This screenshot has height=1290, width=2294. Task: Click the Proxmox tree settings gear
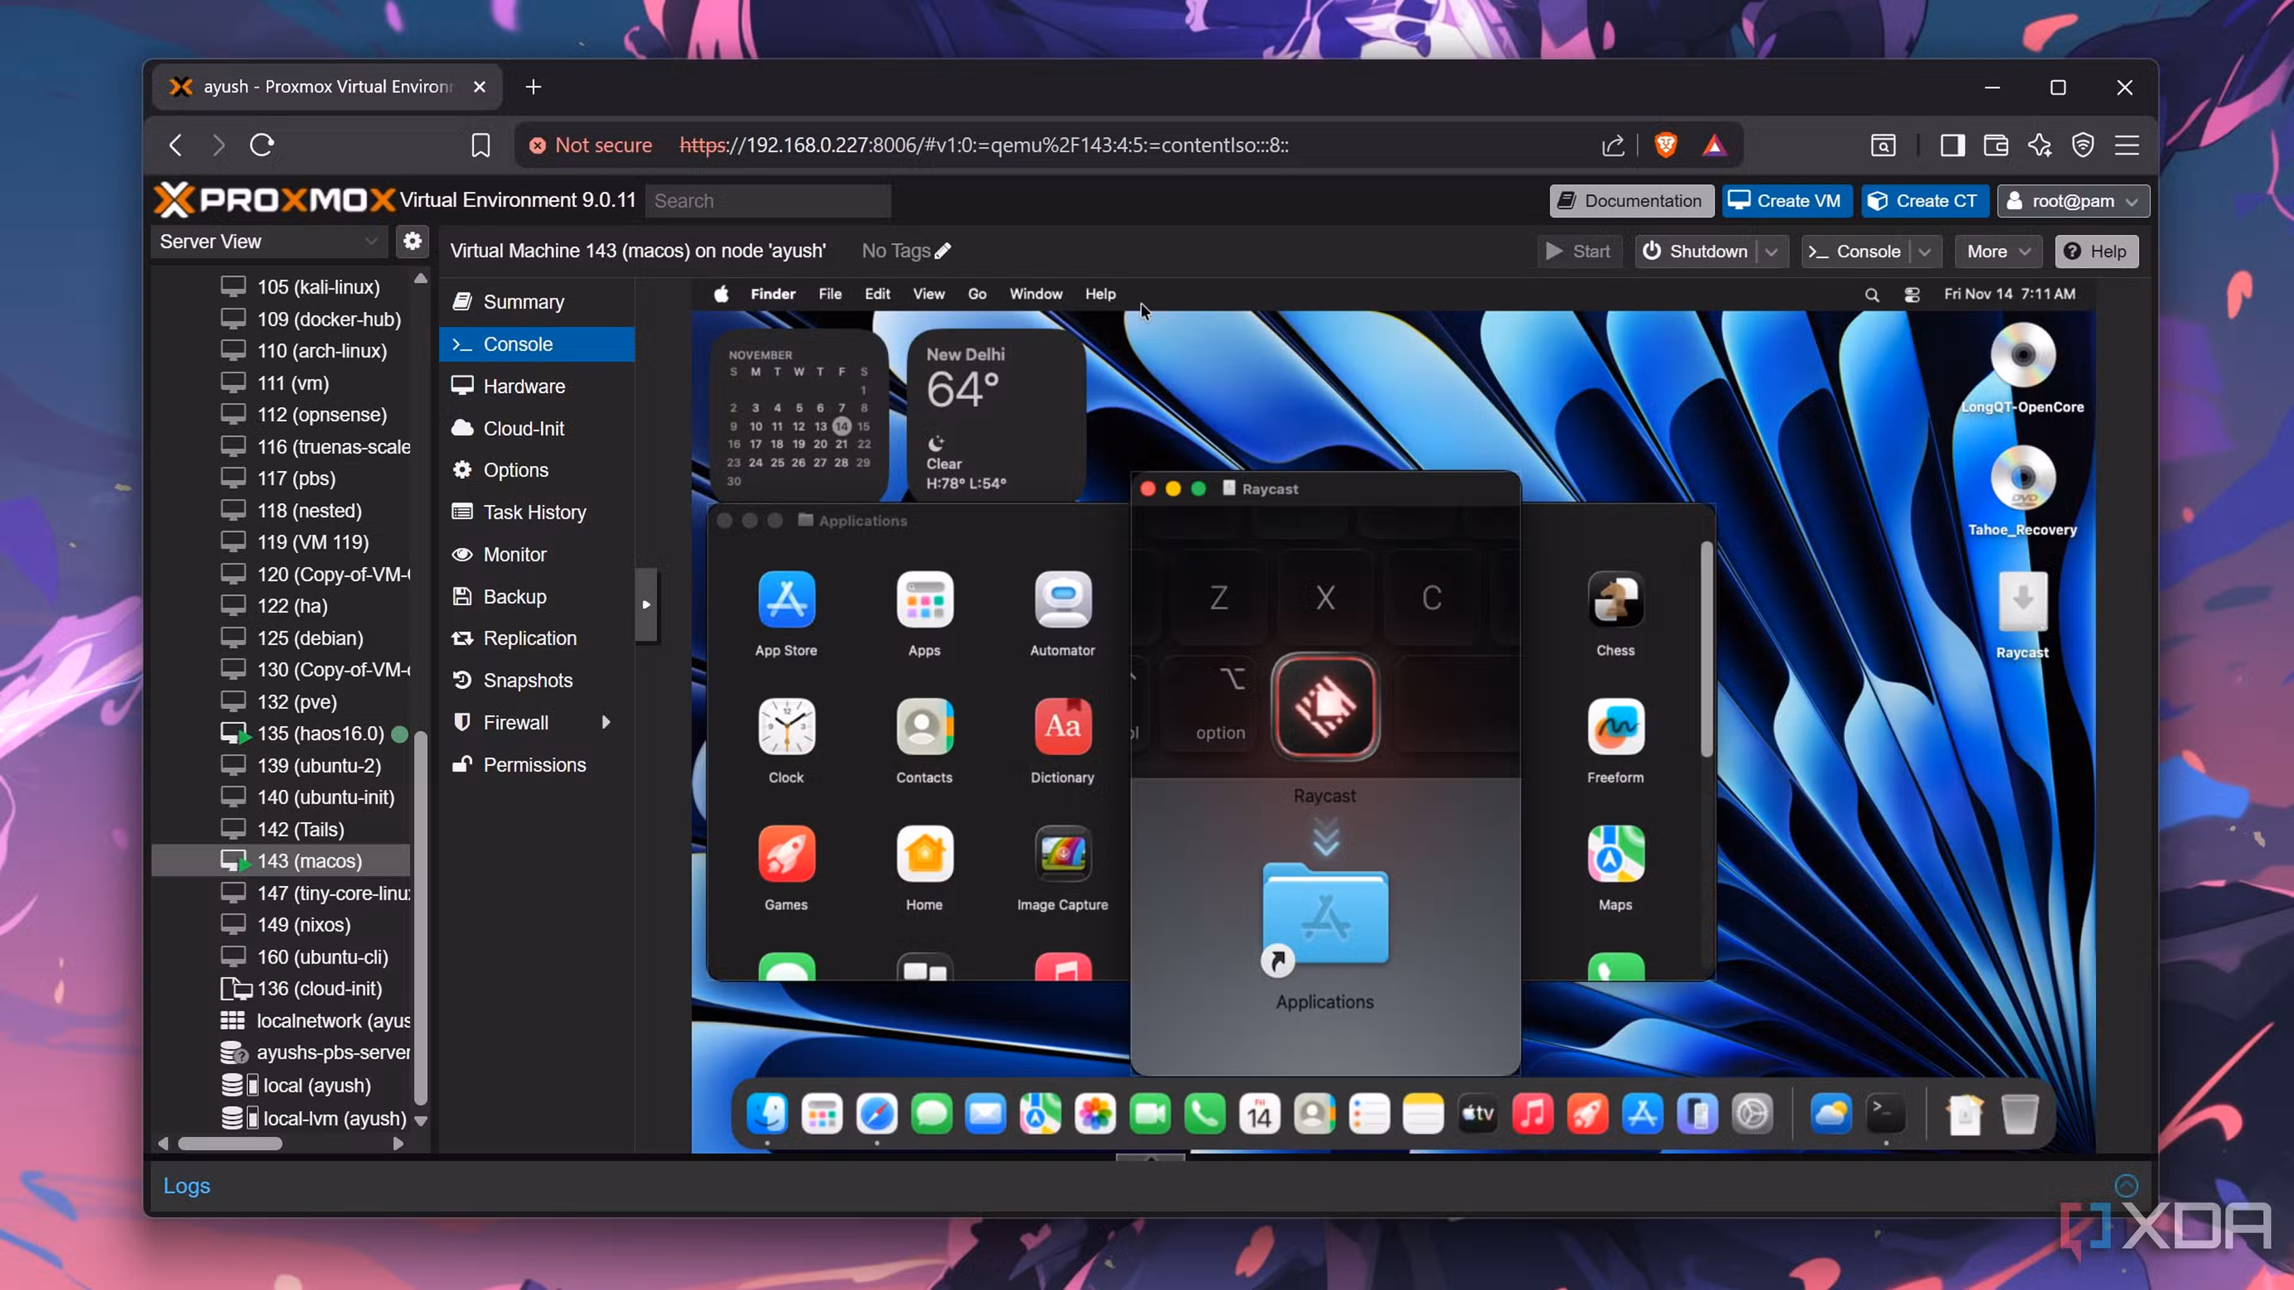pyautogui.click(x=412, y=241)
